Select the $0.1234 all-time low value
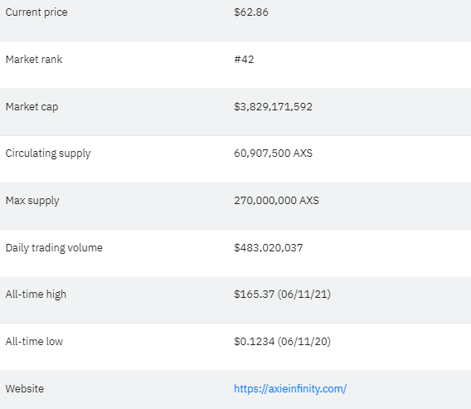The width and height of the screenshot is (471, 409). point(254,341)
